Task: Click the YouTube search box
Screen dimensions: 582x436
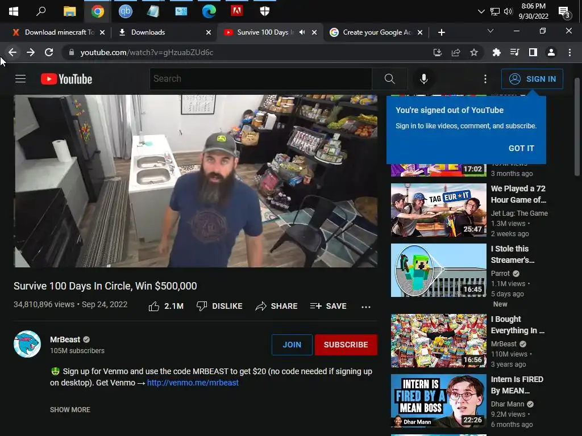Action: click(x=260, y=78)
